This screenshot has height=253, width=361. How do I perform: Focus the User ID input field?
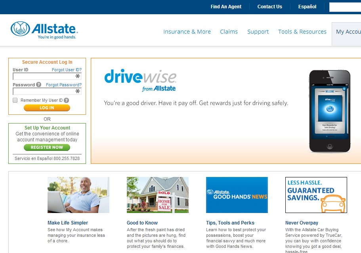47,76
